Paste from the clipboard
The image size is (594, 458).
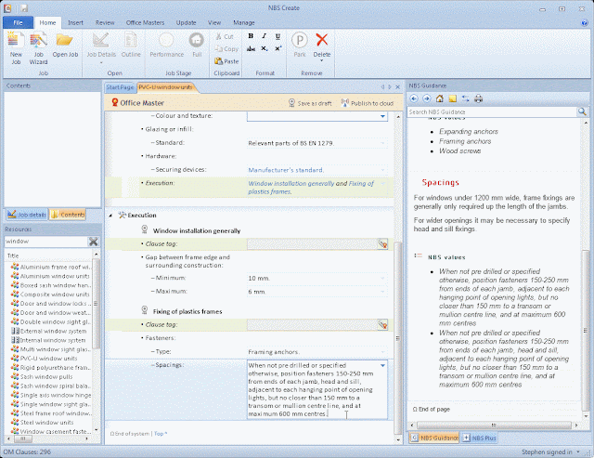(x=226, y=61)
